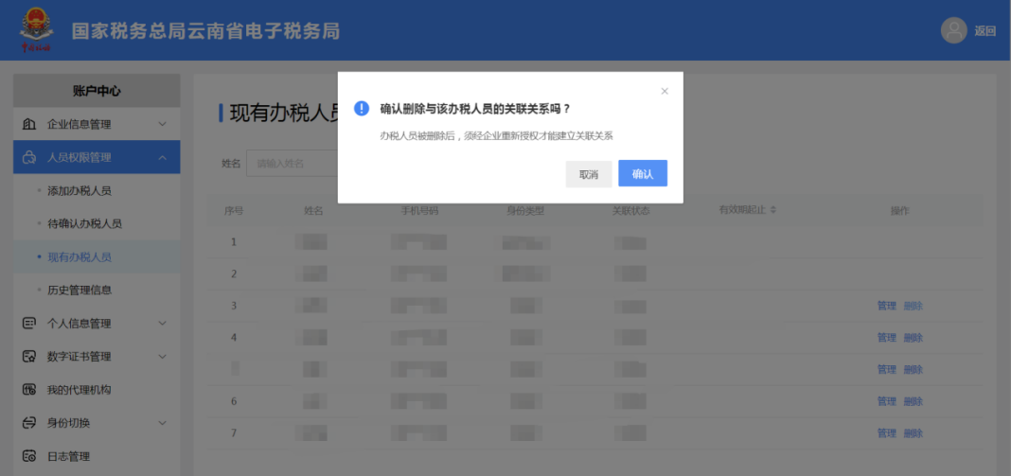Sort by 有效期起止 column arrows
This screenshot has height=476, width=1011.
pos(773,209)
